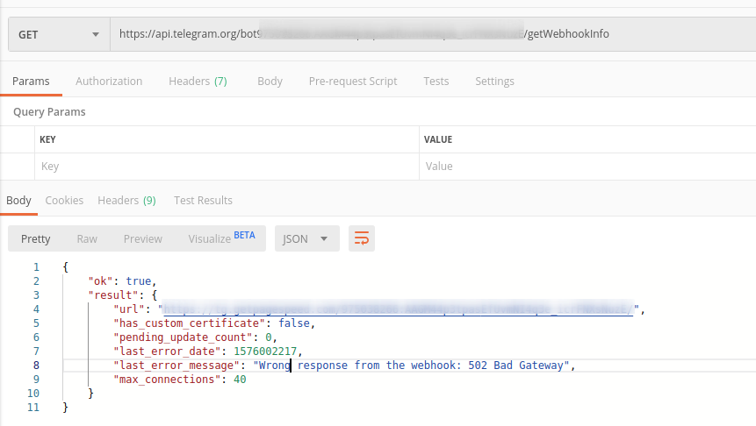Select the Visualize BETA view

221,238
